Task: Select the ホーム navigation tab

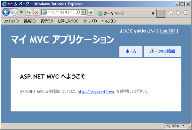Action: (131, 51)
